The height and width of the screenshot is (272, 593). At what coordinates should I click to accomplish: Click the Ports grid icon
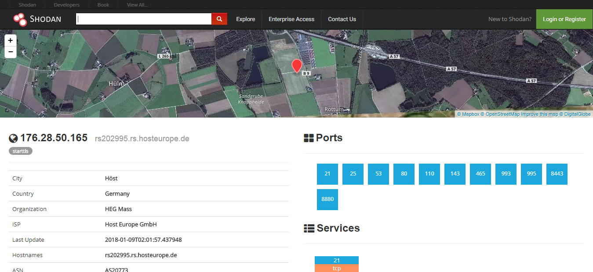(x=309, y=138)
